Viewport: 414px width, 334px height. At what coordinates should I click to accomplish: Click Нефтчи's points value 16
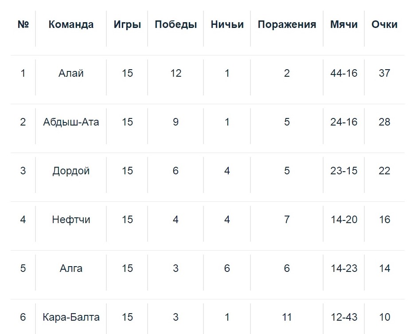point(384,220)
